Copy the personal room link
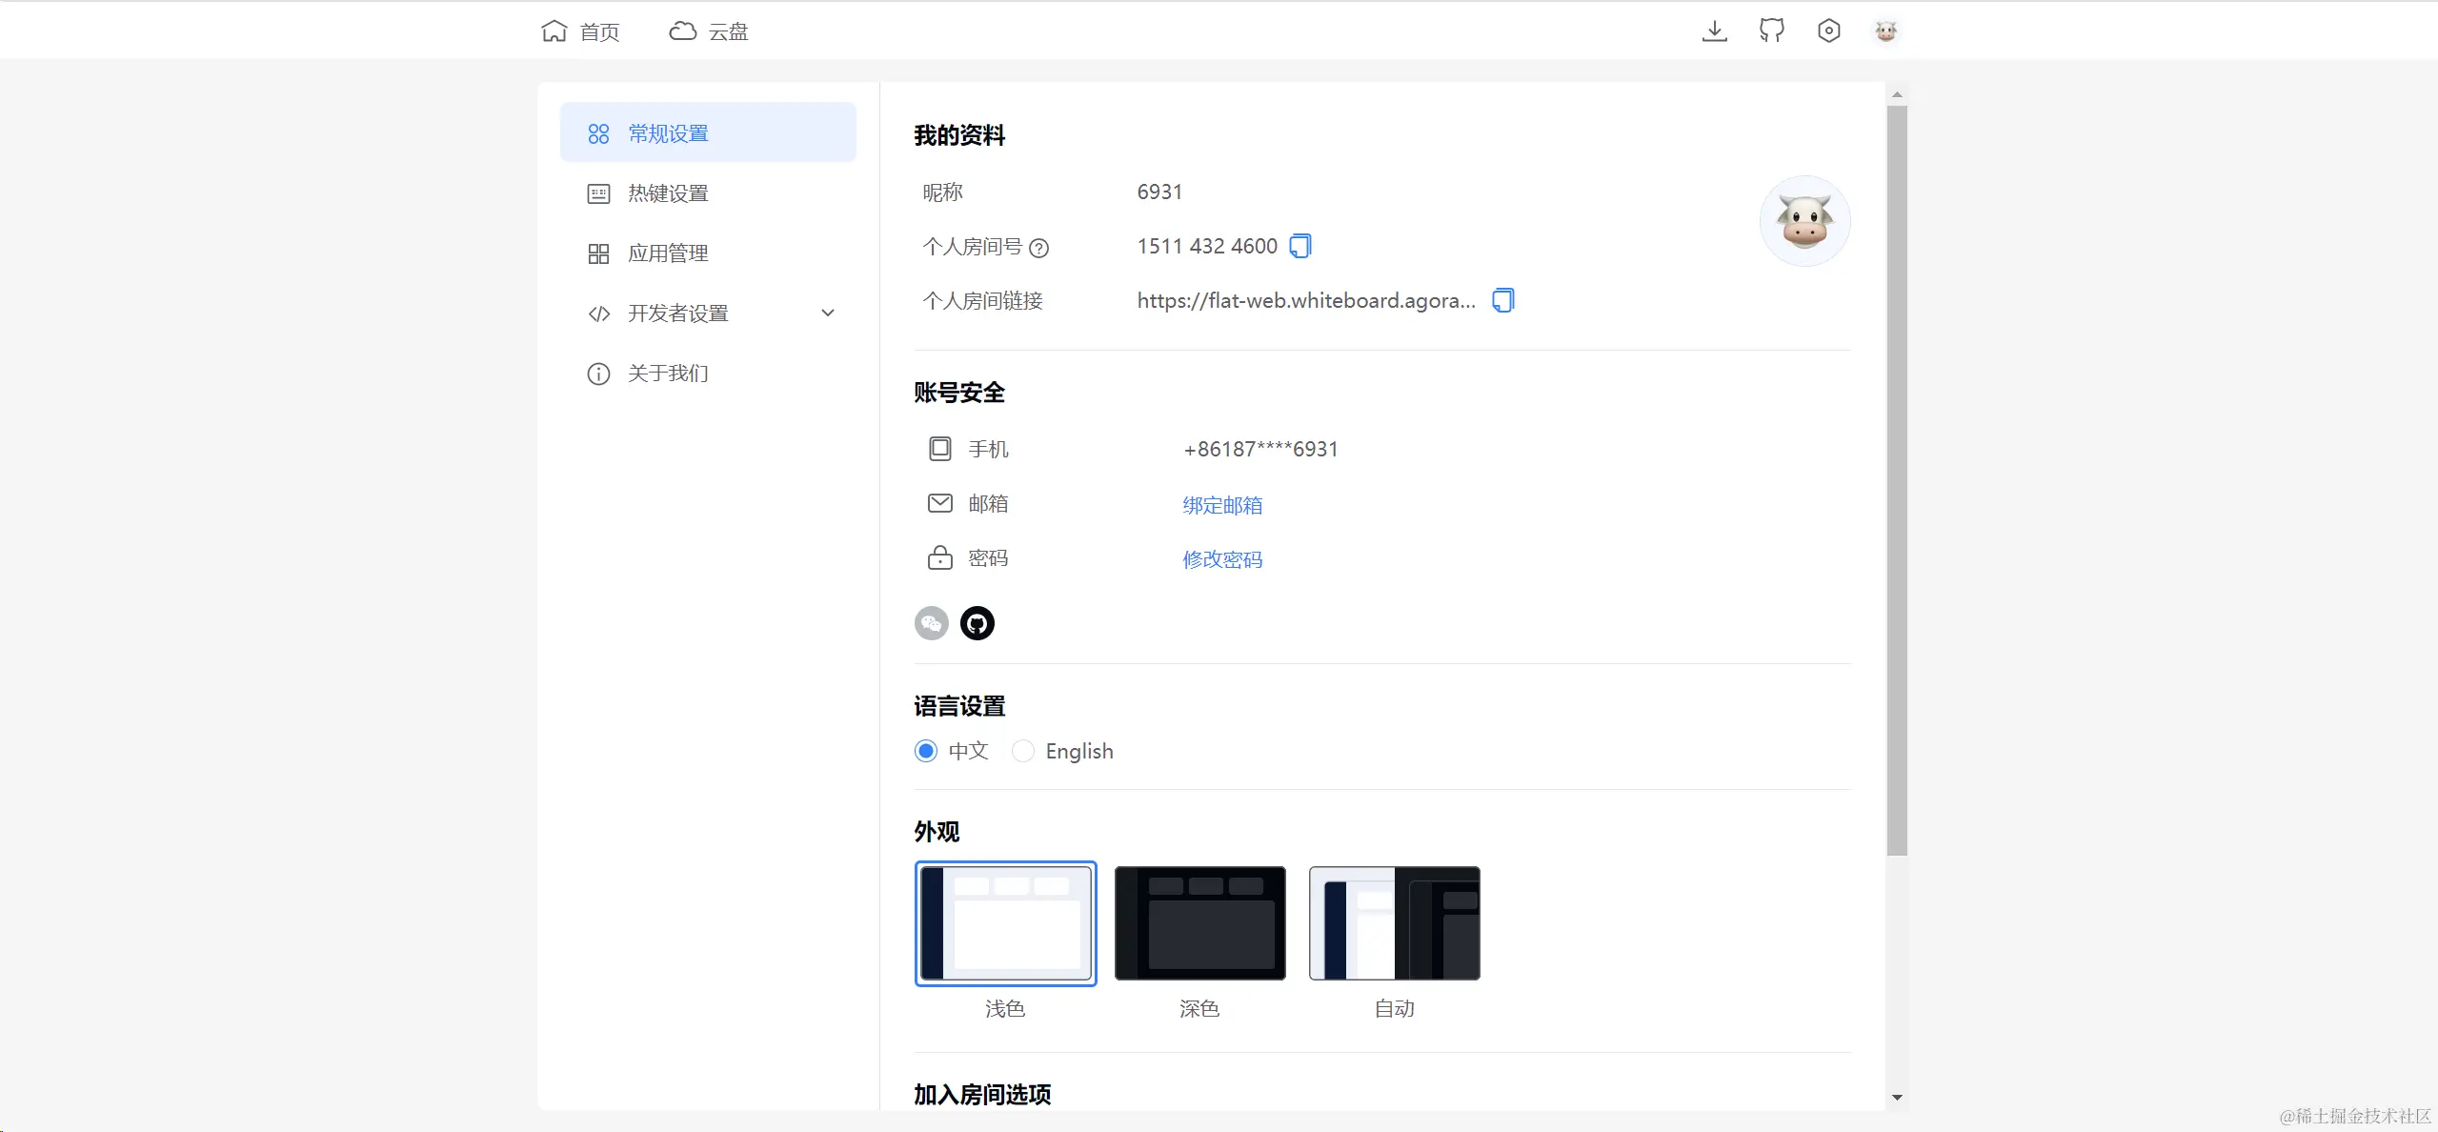 [1501, 299]
